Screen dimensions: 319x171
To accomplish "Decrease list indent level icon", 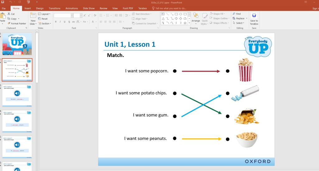I will 116,16.
